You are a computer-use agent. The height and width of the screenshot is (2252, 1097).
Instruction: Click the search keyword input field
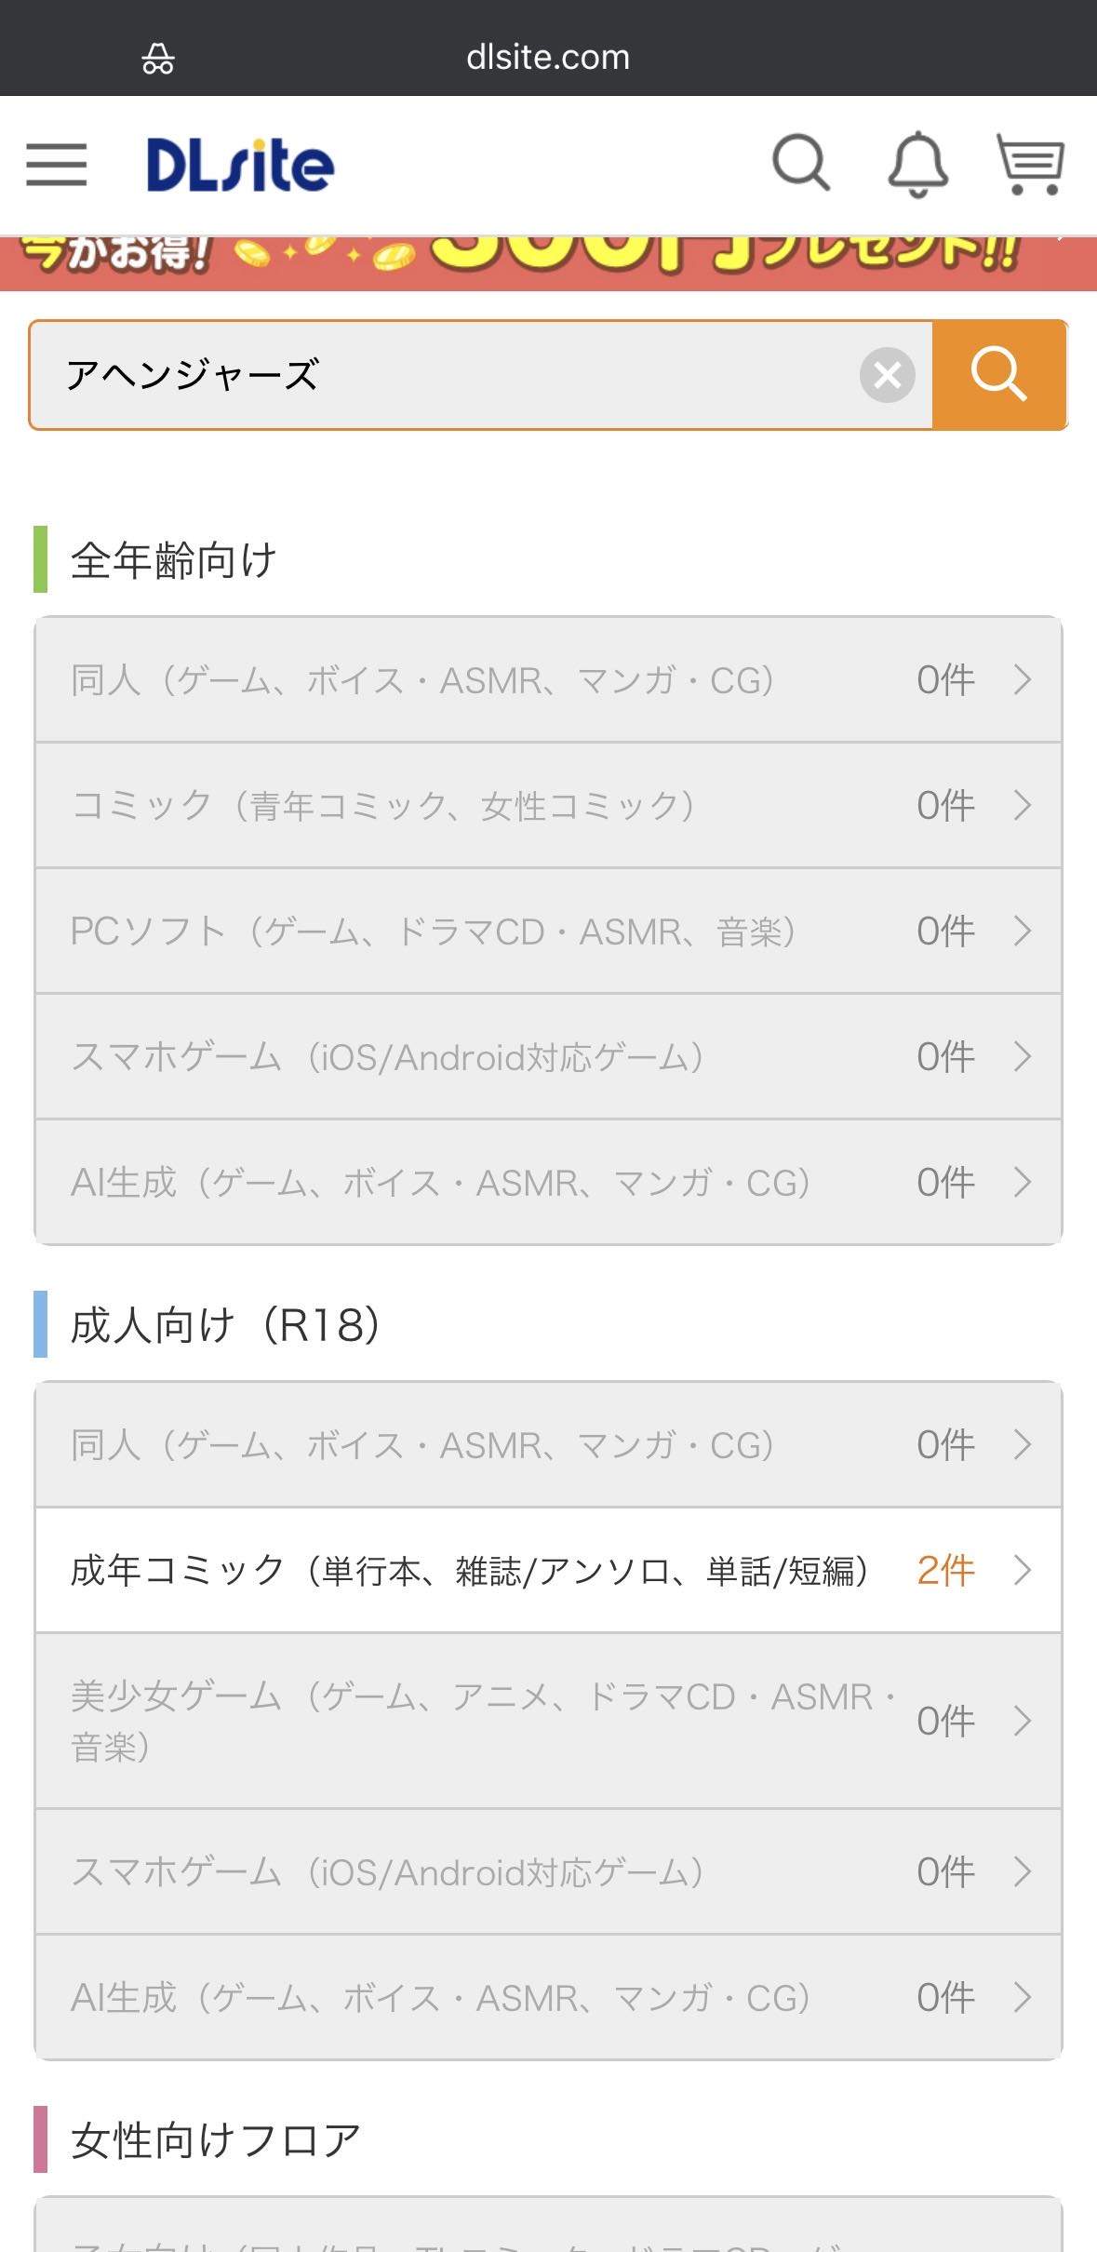click(447, 375)
